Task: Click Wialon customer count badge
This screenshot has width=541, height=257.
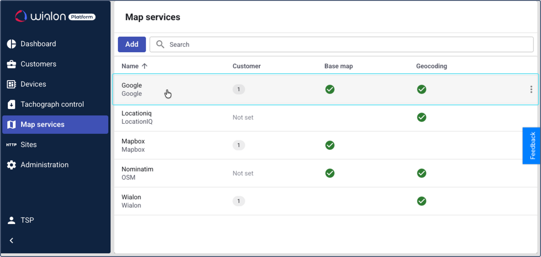Action: click(239, 201)
